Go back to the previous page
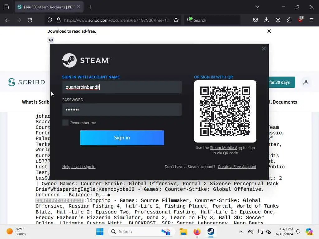 [x=7, y=20]
